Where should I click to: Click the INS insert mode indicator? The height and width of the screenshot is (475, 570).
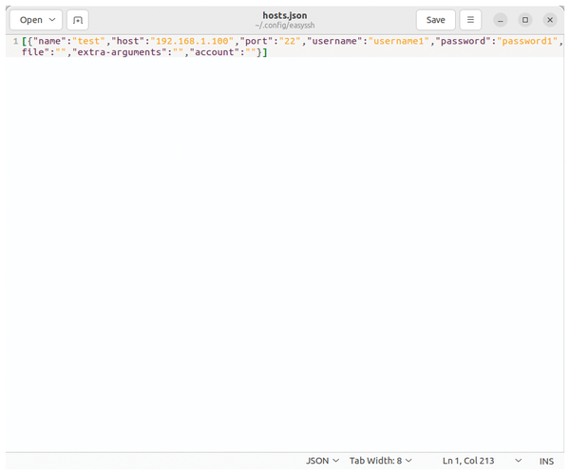point(546,461)
